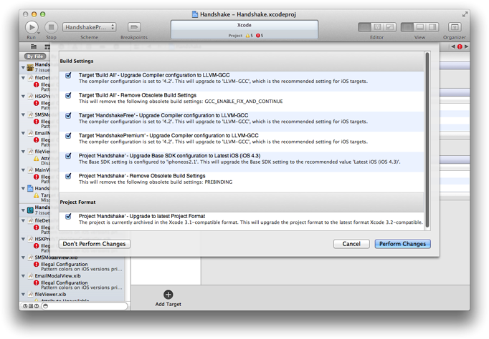489x339 pixels.
Task: Collapse the SMSModalView.xib issue row
Action: [23, 257]
